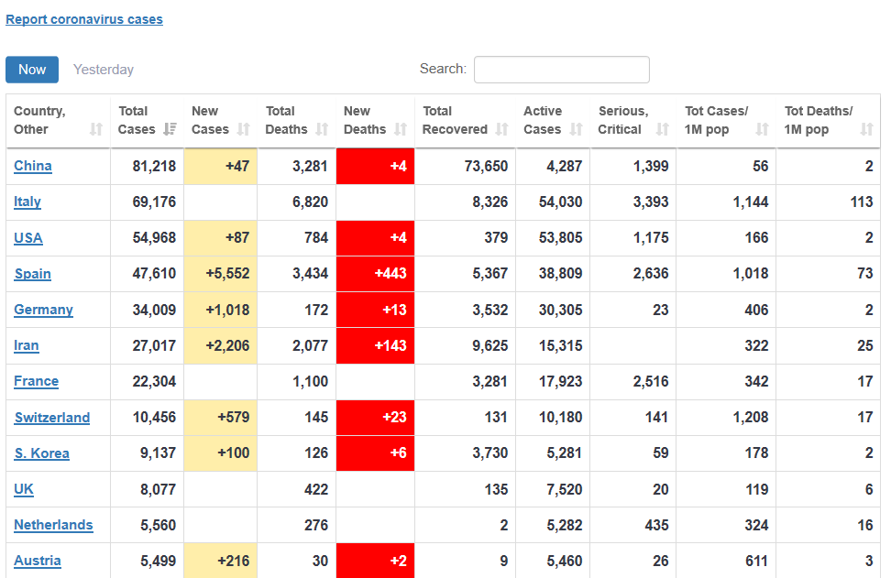Open the China country link
Image resolution: width=891 pixels, height=578 pixels.
pos(33,166)
